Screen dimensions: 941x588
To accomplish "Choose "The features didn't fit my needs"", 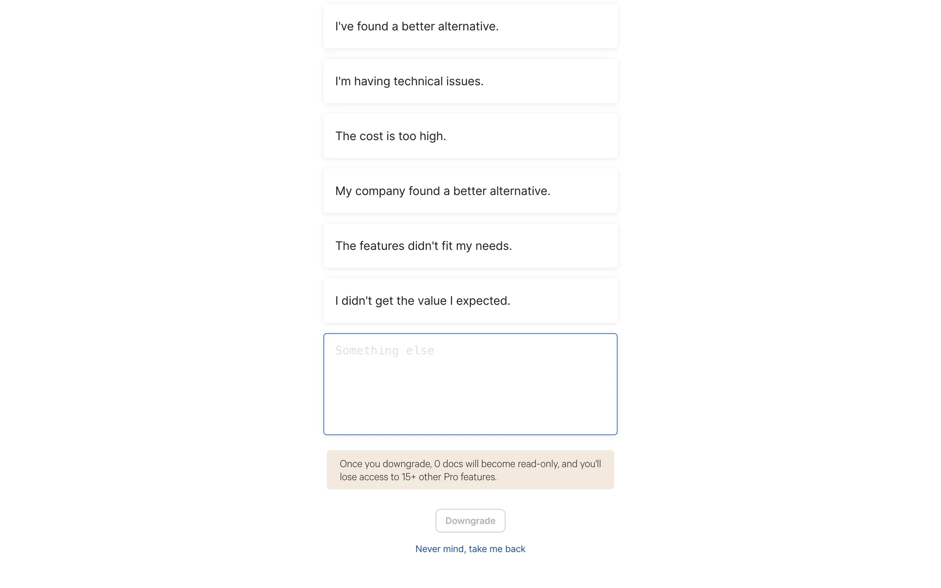I will [470, 246].
